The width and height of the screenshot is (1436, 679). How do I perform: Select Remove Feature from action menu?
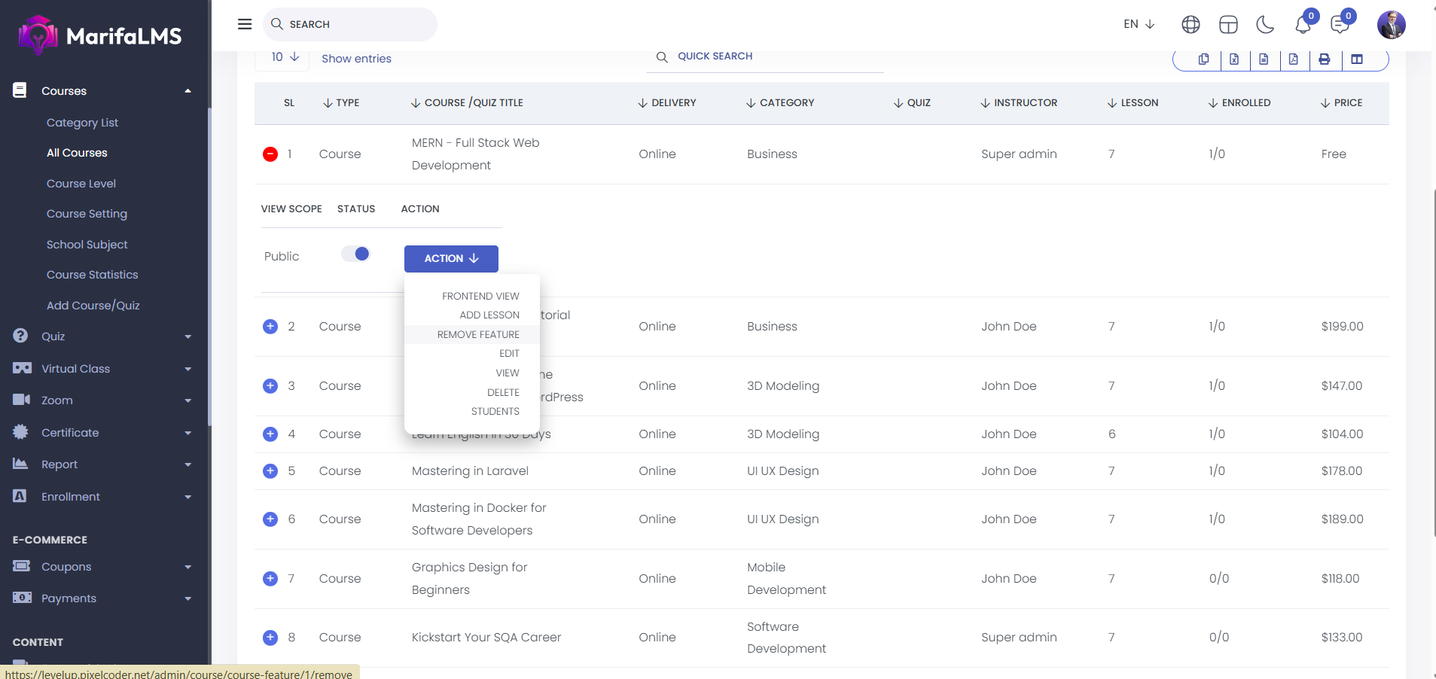[x=478, y=334]
